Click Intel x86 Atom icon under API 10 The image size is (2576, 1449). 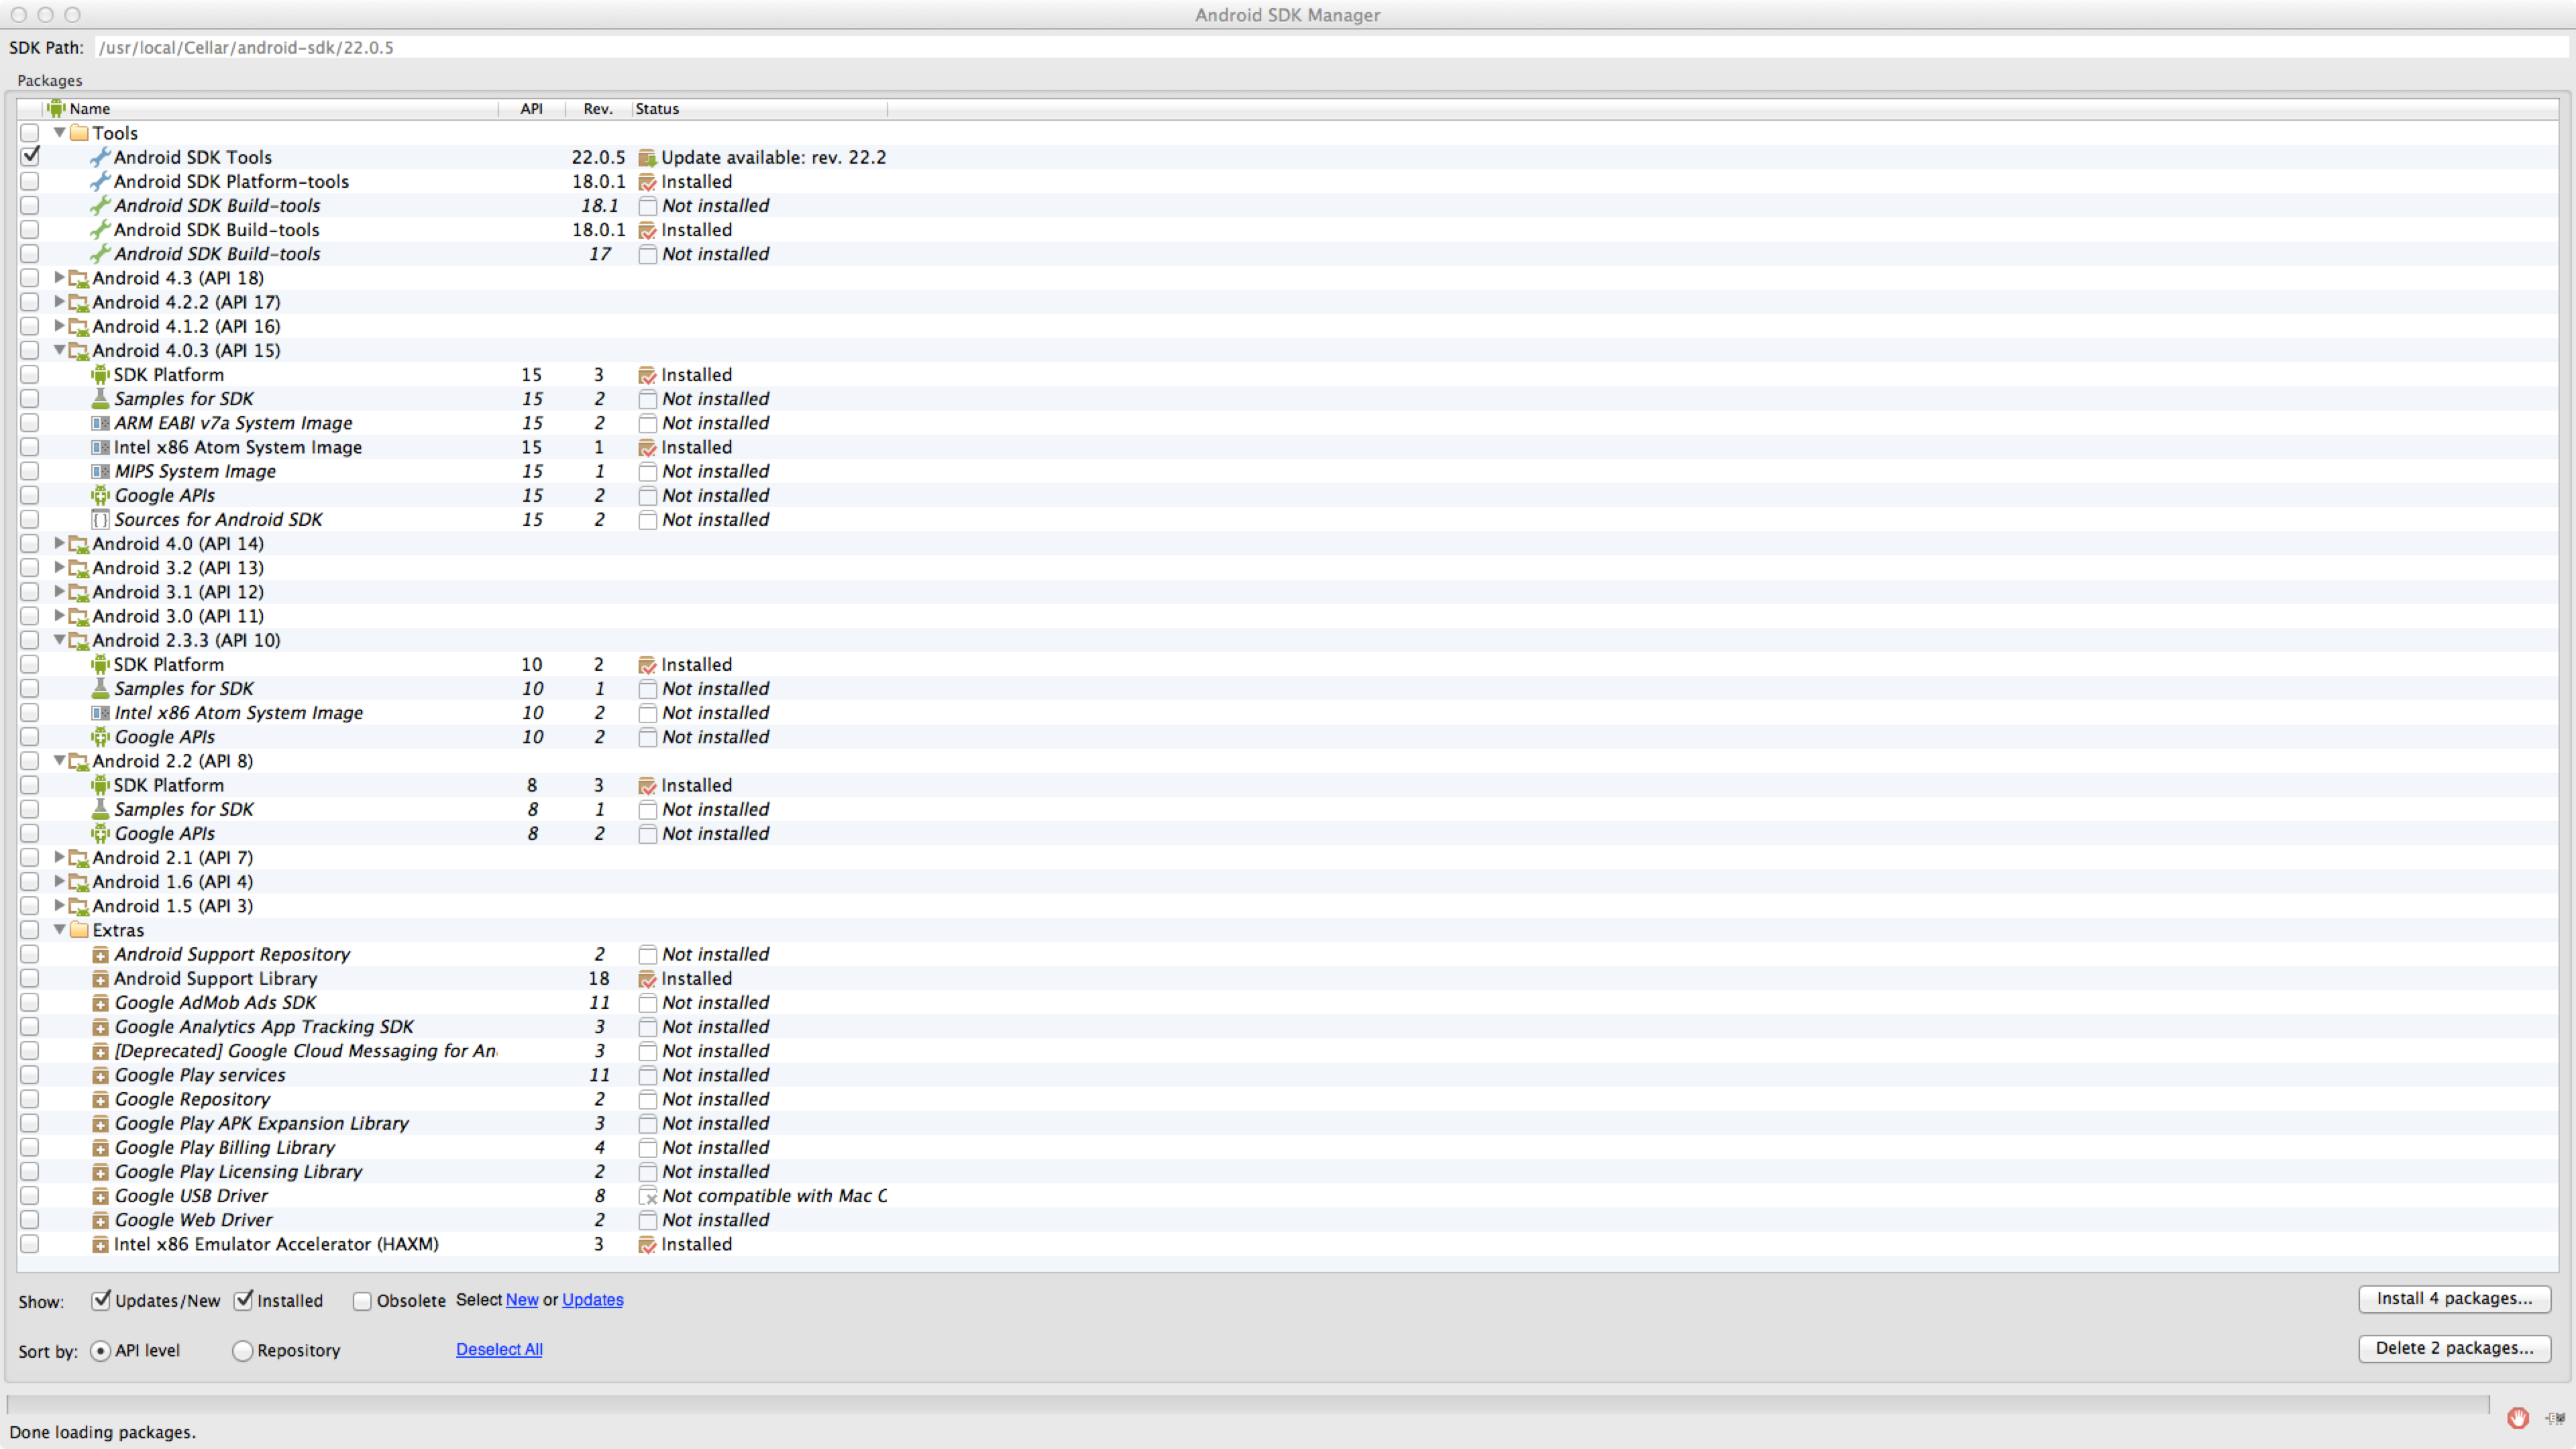click(100, 713)
